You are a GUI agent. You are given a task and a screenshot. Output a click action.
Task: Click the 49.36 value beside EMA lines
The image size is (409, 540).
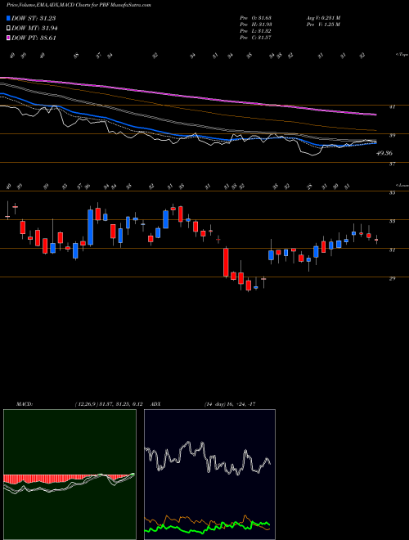coord(384,153)
